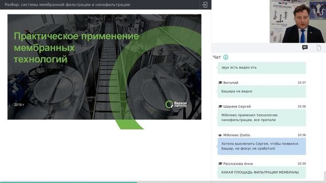Select the presenter video thumbnail
Viewport: 326px width, 183px height.
click(x=297, y=21)
